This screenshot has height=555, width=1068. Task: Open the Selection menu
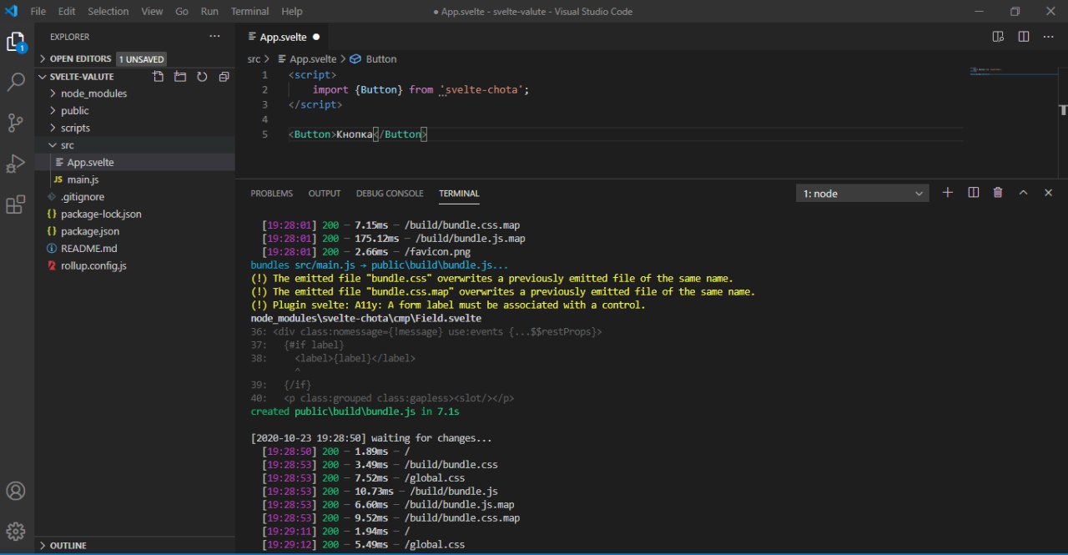click(108, 12)
